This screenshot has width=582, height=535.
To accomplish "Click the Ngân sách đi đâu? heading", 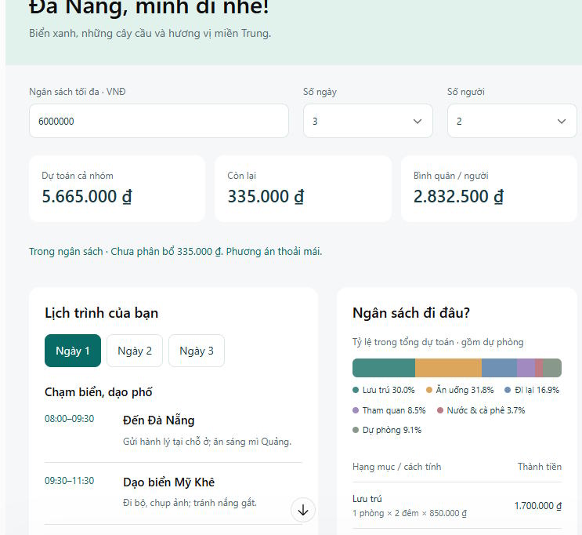I will (411, 313).
